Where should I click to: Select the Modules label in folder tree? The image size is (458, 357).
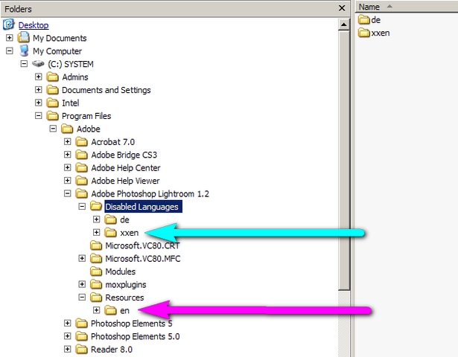pos(121,271)
